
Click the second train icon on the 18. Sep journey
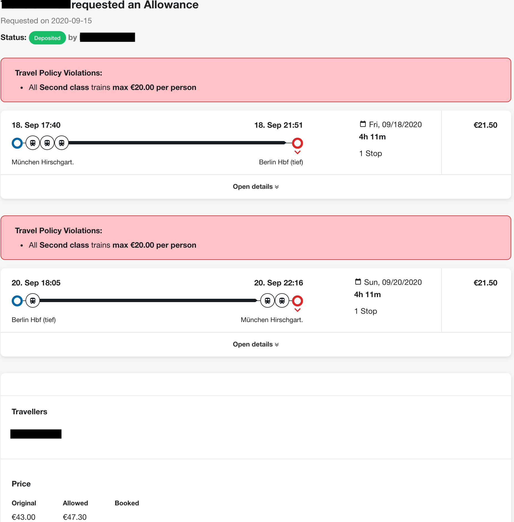coord(47,143)
